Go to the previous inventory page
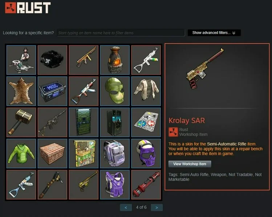Image resolution: width=272 pixels, height=217 pixels. point(126,208)
